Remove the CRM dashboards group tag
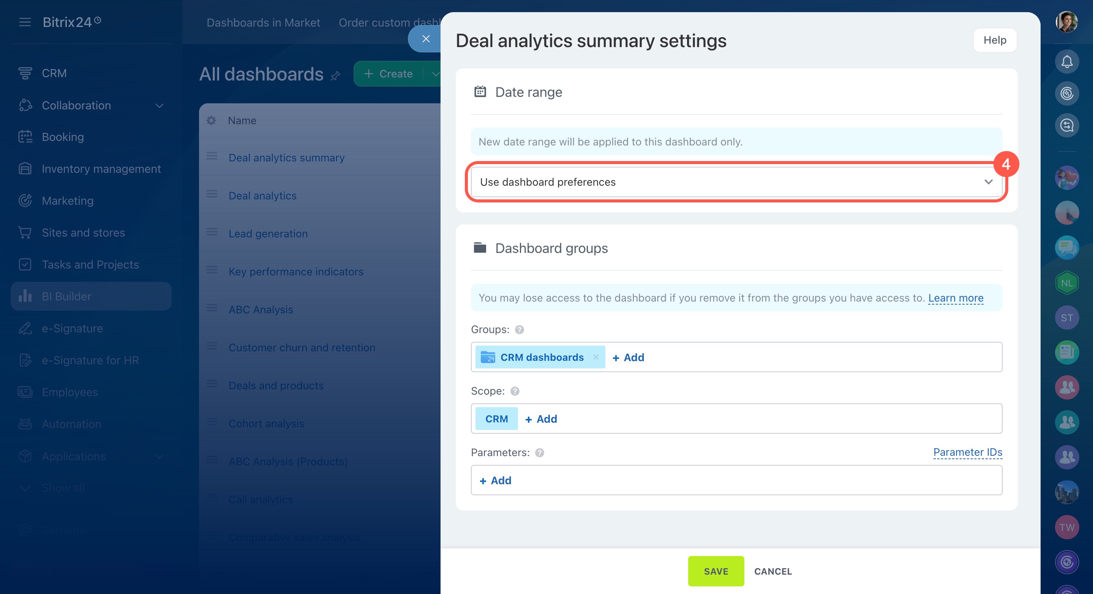 pos(596,357)
